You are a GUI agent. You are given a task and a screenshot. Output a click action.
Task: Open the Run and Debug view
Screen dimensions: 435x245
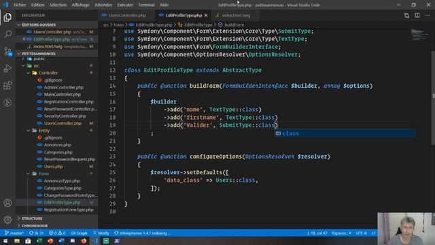7,68
